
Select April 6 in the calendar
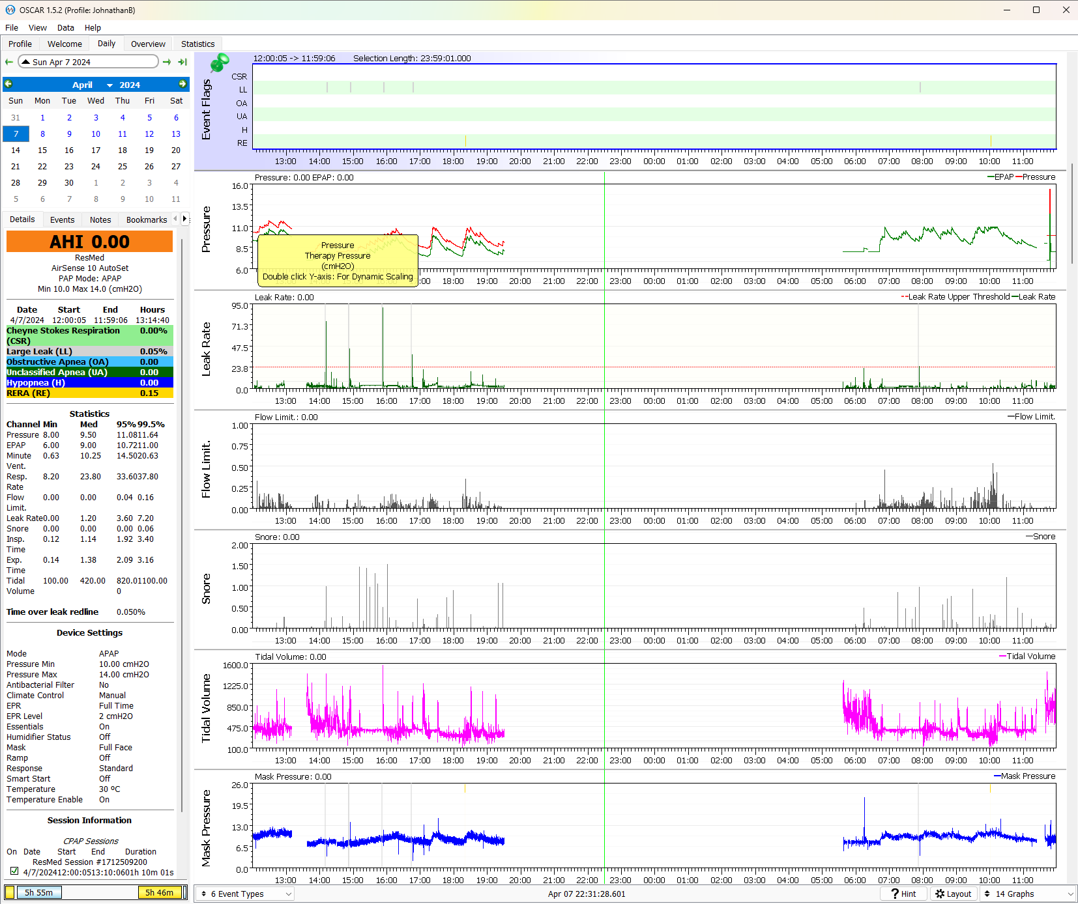(176, 117)
